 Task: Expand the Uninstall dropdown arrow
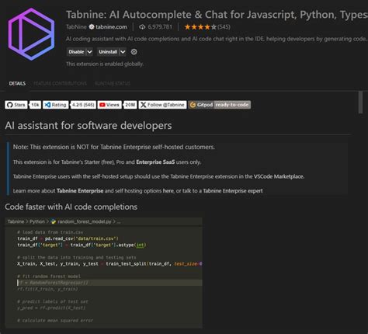123,52
